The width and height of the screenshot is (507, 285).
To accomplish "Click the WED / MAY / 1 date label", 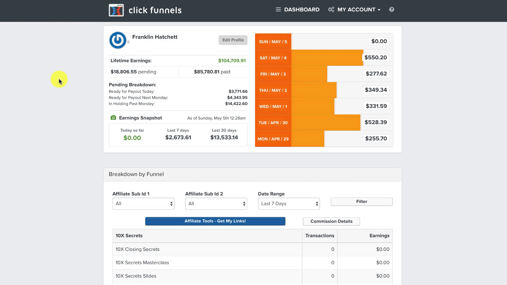I will [273, 107].
